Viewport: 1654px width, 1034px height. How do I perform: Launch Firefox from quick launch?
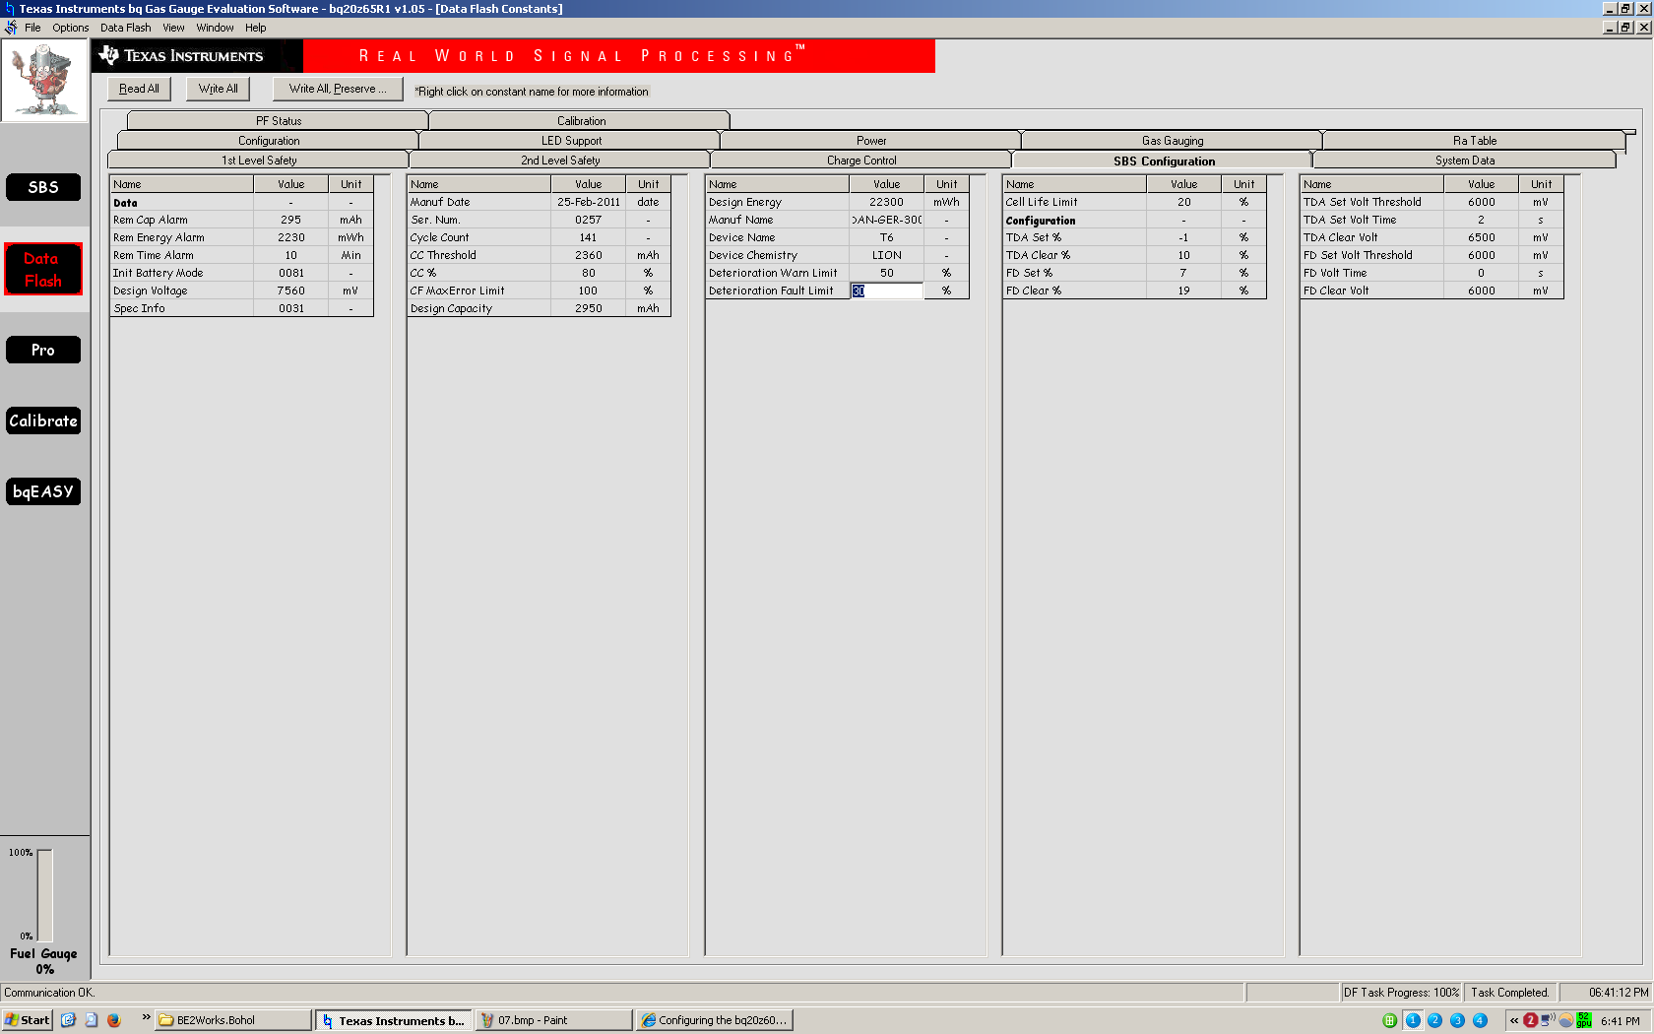pos(114,1020)
